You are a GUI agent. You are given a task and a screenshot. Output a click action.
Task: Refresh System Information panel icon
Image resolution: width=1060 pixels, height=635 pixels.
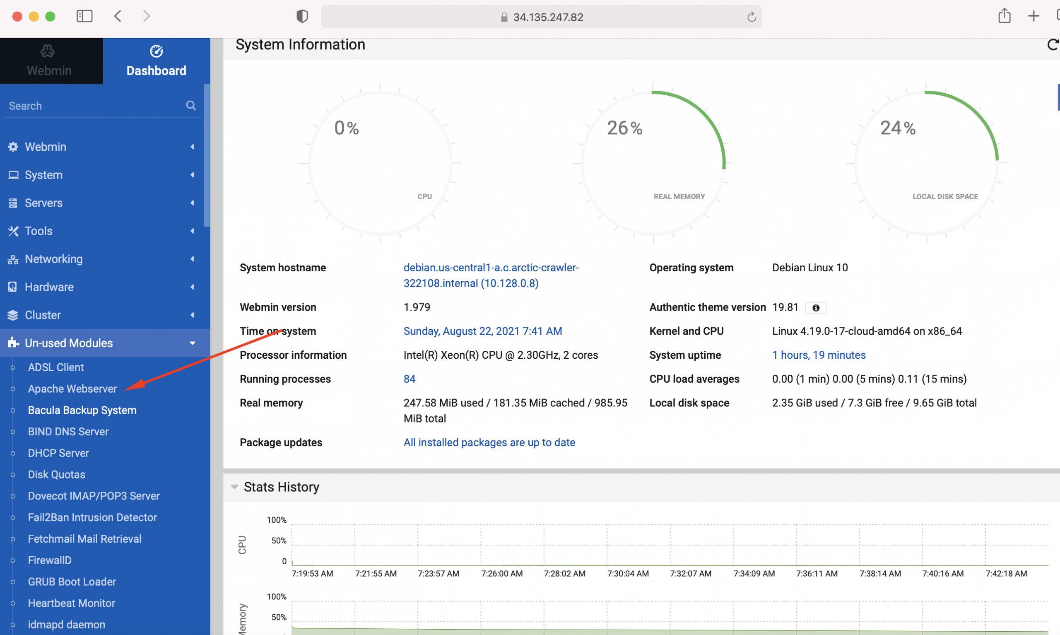click(x=1053, y=44)
